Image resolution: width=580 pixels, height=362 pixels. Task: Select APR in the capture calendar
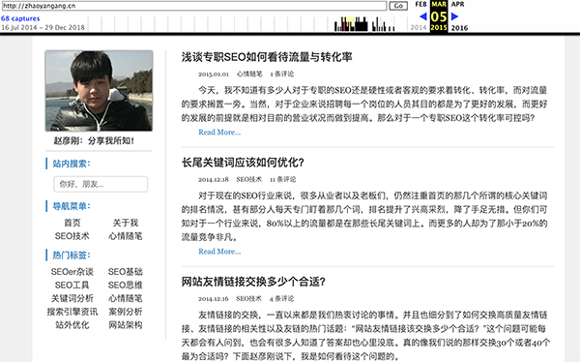point(457,4)
